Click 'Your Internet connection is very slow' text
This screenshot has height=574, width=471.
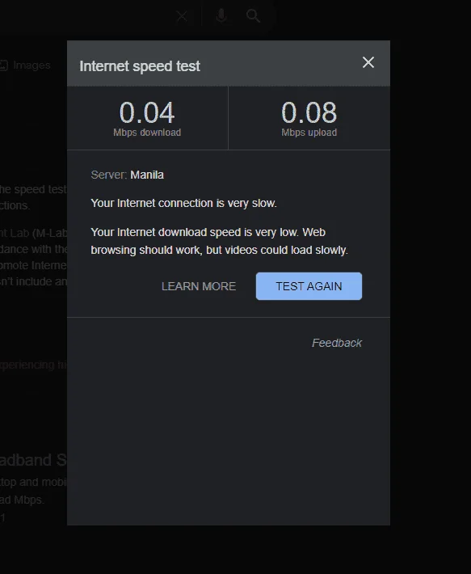(x=183, y=203)
